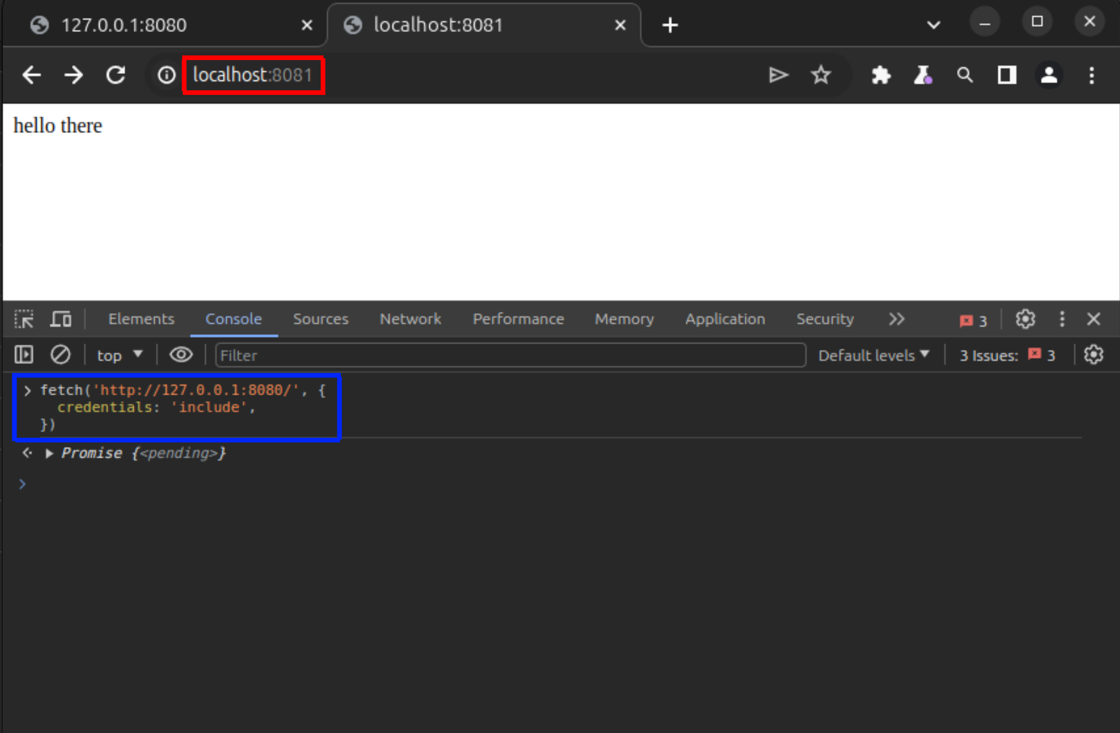The image size is (1120, 733).
Task: Expand the Promise pending result
Action: (49, 454)
